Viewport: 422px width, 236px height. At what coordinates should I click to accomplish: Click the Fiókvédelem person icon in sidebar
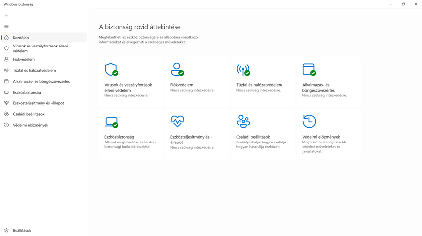click(x=7, y=59)
